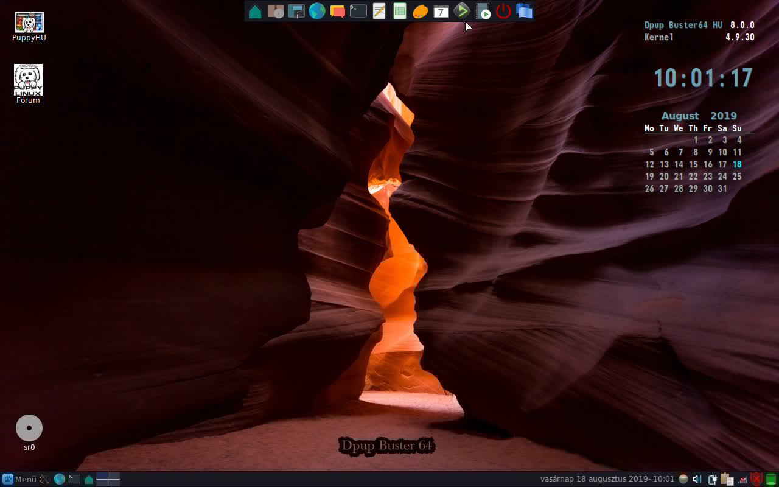Open the Puppy Linux Fórum desktop icon
Screen dimensions: 779x487
(x=28, y=84)
